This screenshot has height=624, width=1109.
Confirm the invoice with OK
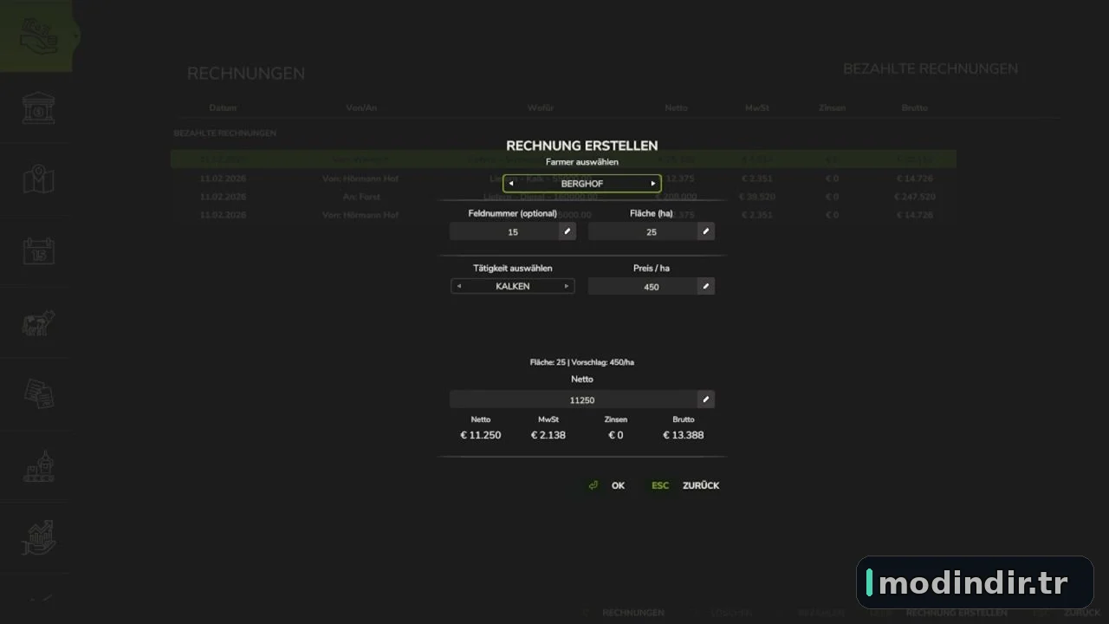[x=618, y=485]
